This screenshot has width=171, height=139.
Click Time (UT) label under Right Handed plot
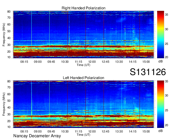[83, 65]
